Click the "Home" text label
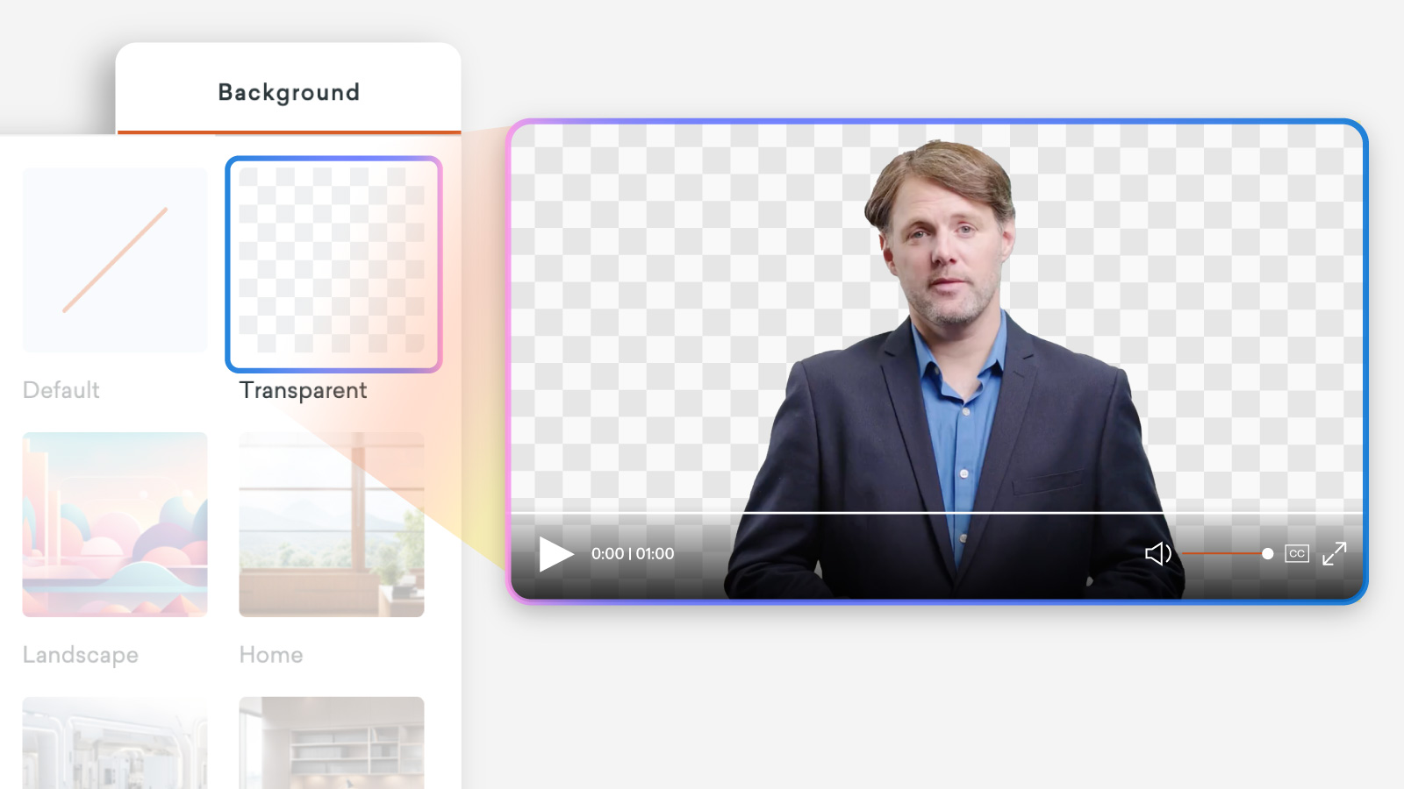The height and width of the screenshot is (789, 1404). pos(271,655)
